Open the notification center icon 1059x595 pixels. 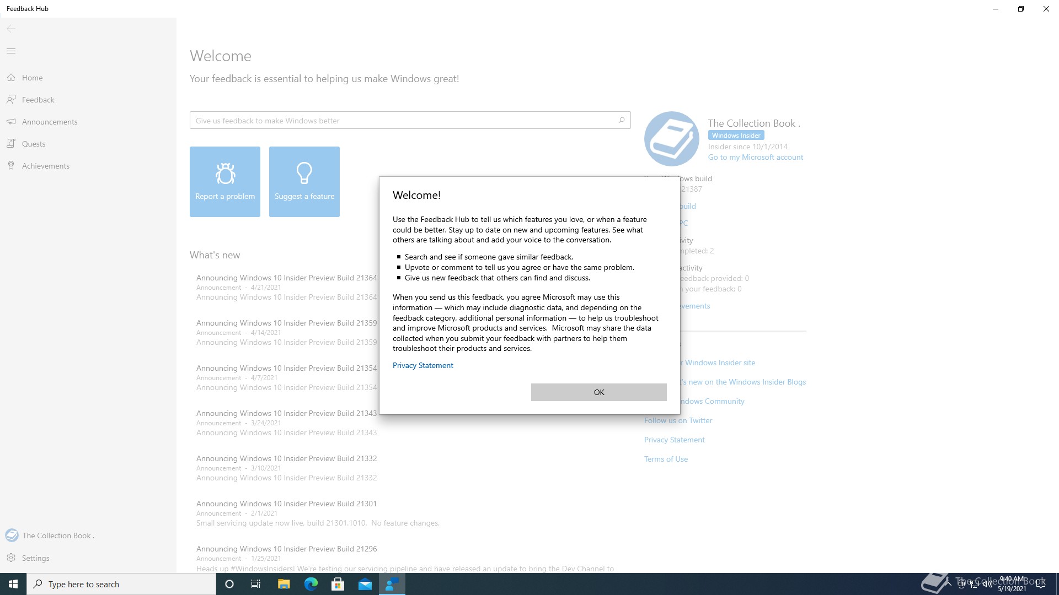(x=1041, y=584)
